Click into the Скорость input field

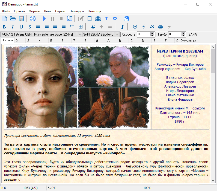(x=144, y=34)
